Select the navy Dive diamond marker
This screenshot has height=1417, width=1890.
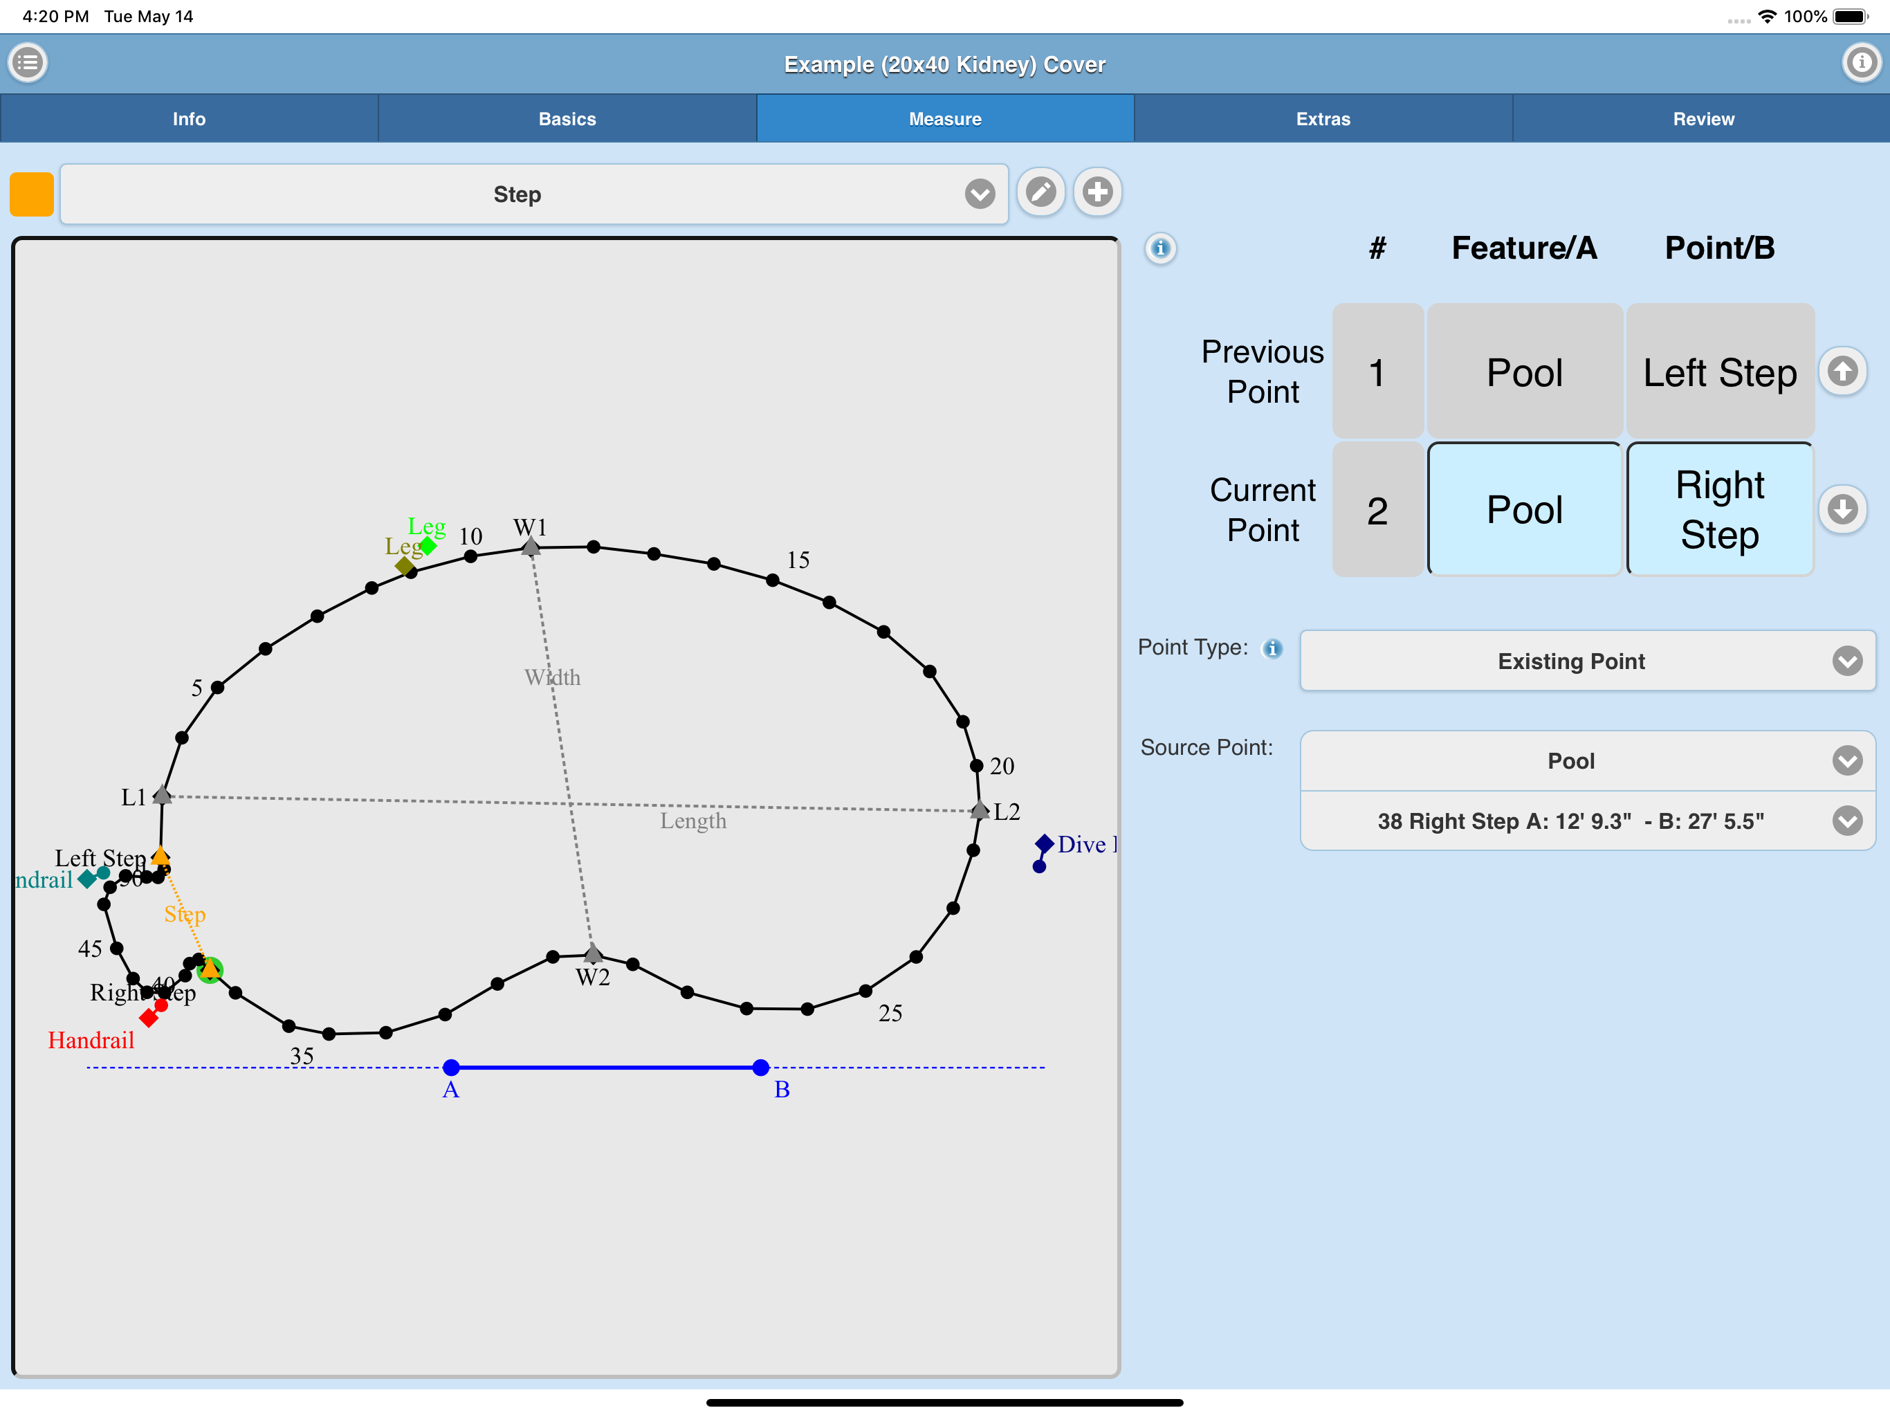[x=1044, y=843]
